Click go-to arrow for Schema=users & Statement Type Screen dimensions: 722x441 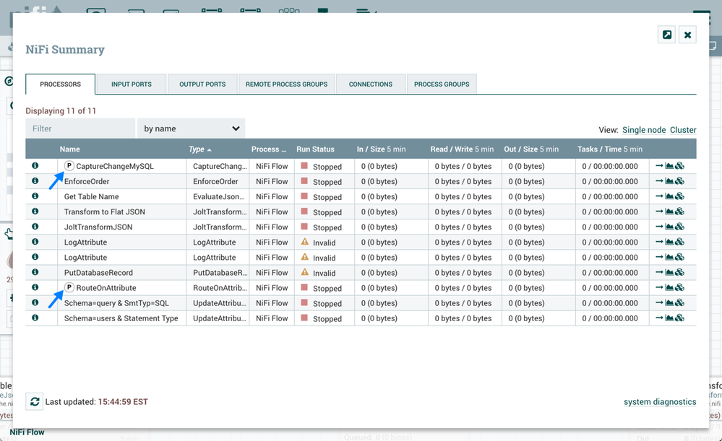(x=659, y=318)
